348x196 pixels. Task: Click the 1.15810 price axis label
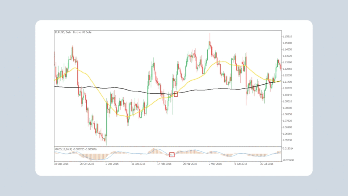(288, 36)
